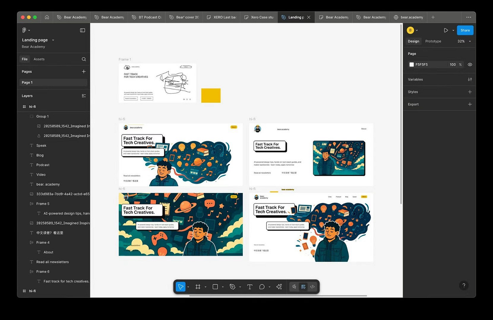Click the canvas horizontal scrollbar

click(x=278, y=296)
